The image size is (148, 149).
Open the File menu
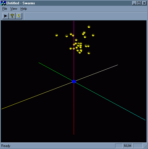5,9
